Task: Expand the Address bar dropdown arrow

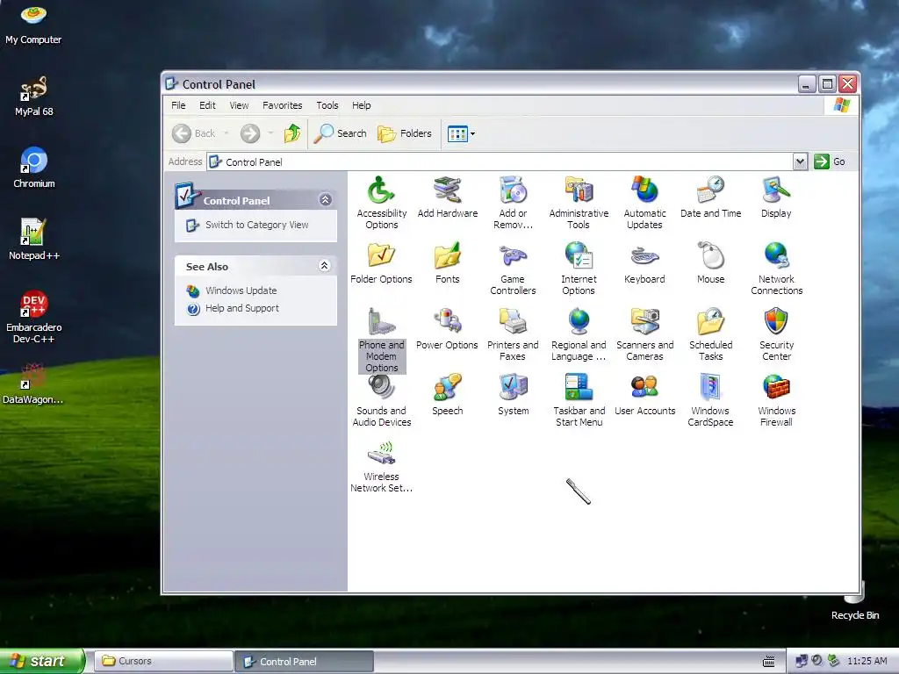Action: point(801,161)
